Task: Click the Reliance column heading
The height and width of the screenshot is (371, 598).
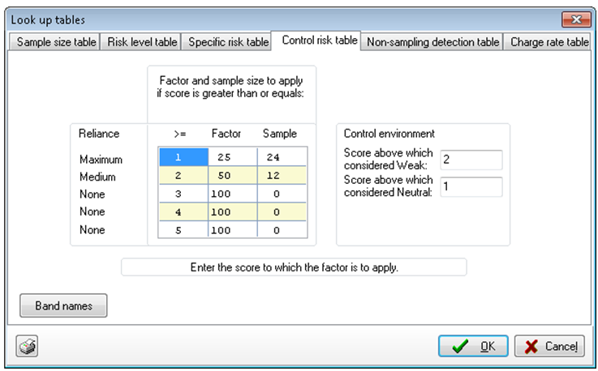Action: coord(99,134)
